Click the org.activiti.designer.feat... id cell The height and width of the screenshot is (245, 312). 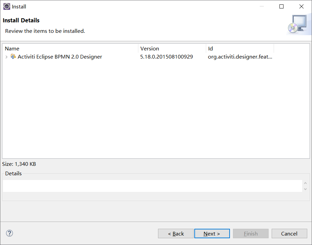point(240,57)
